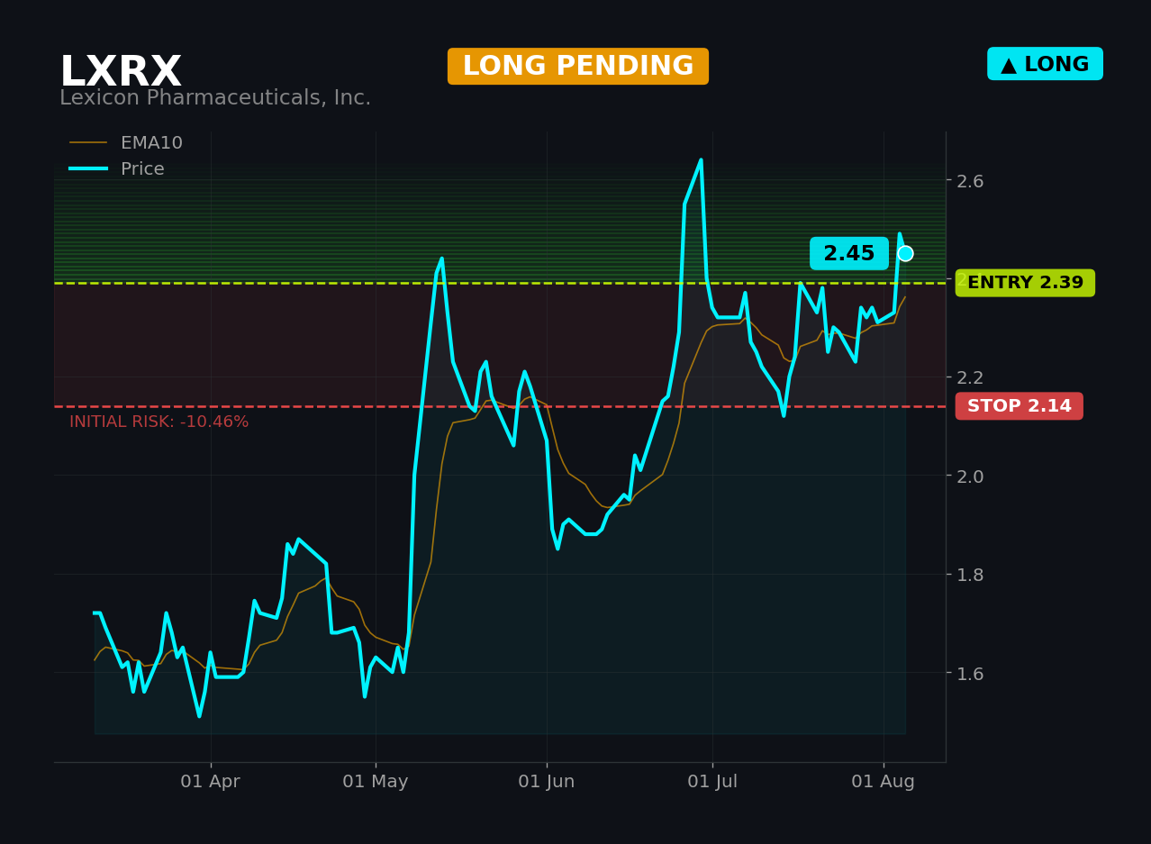Click the LONG PENDING status badge
1151x844 pixels.
578,67
